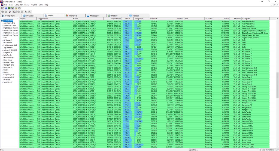The width and height of the screenshot is (279, 151).
Task: Click the play icon left of the X icon
Action: pyautogui.click(x=6, y=12)
